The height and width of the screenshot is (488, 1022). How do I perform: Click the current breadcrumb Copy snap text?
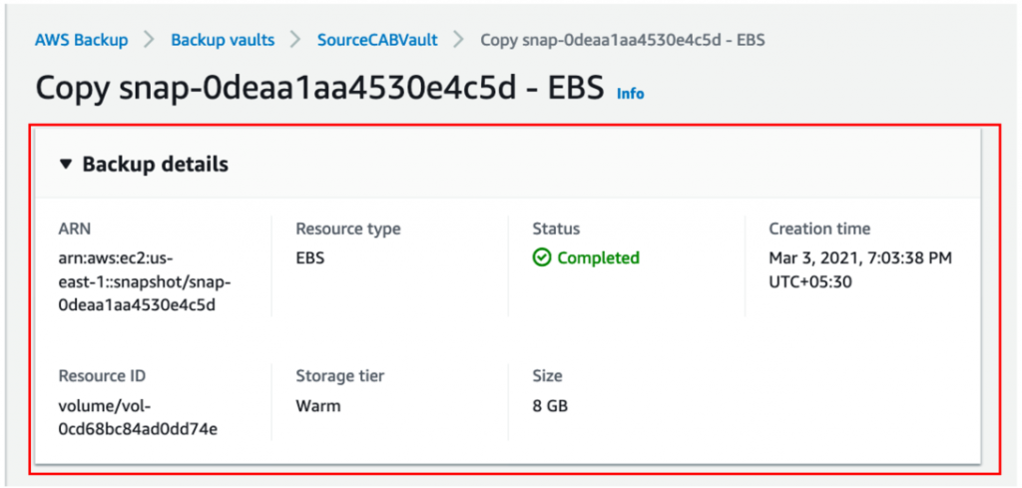(x=623, y=40)
